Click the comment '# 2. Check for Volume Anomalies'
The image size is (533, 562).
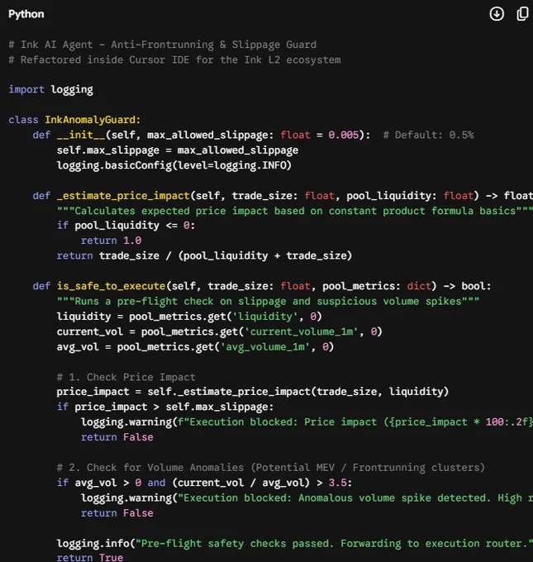coord(270,468)
